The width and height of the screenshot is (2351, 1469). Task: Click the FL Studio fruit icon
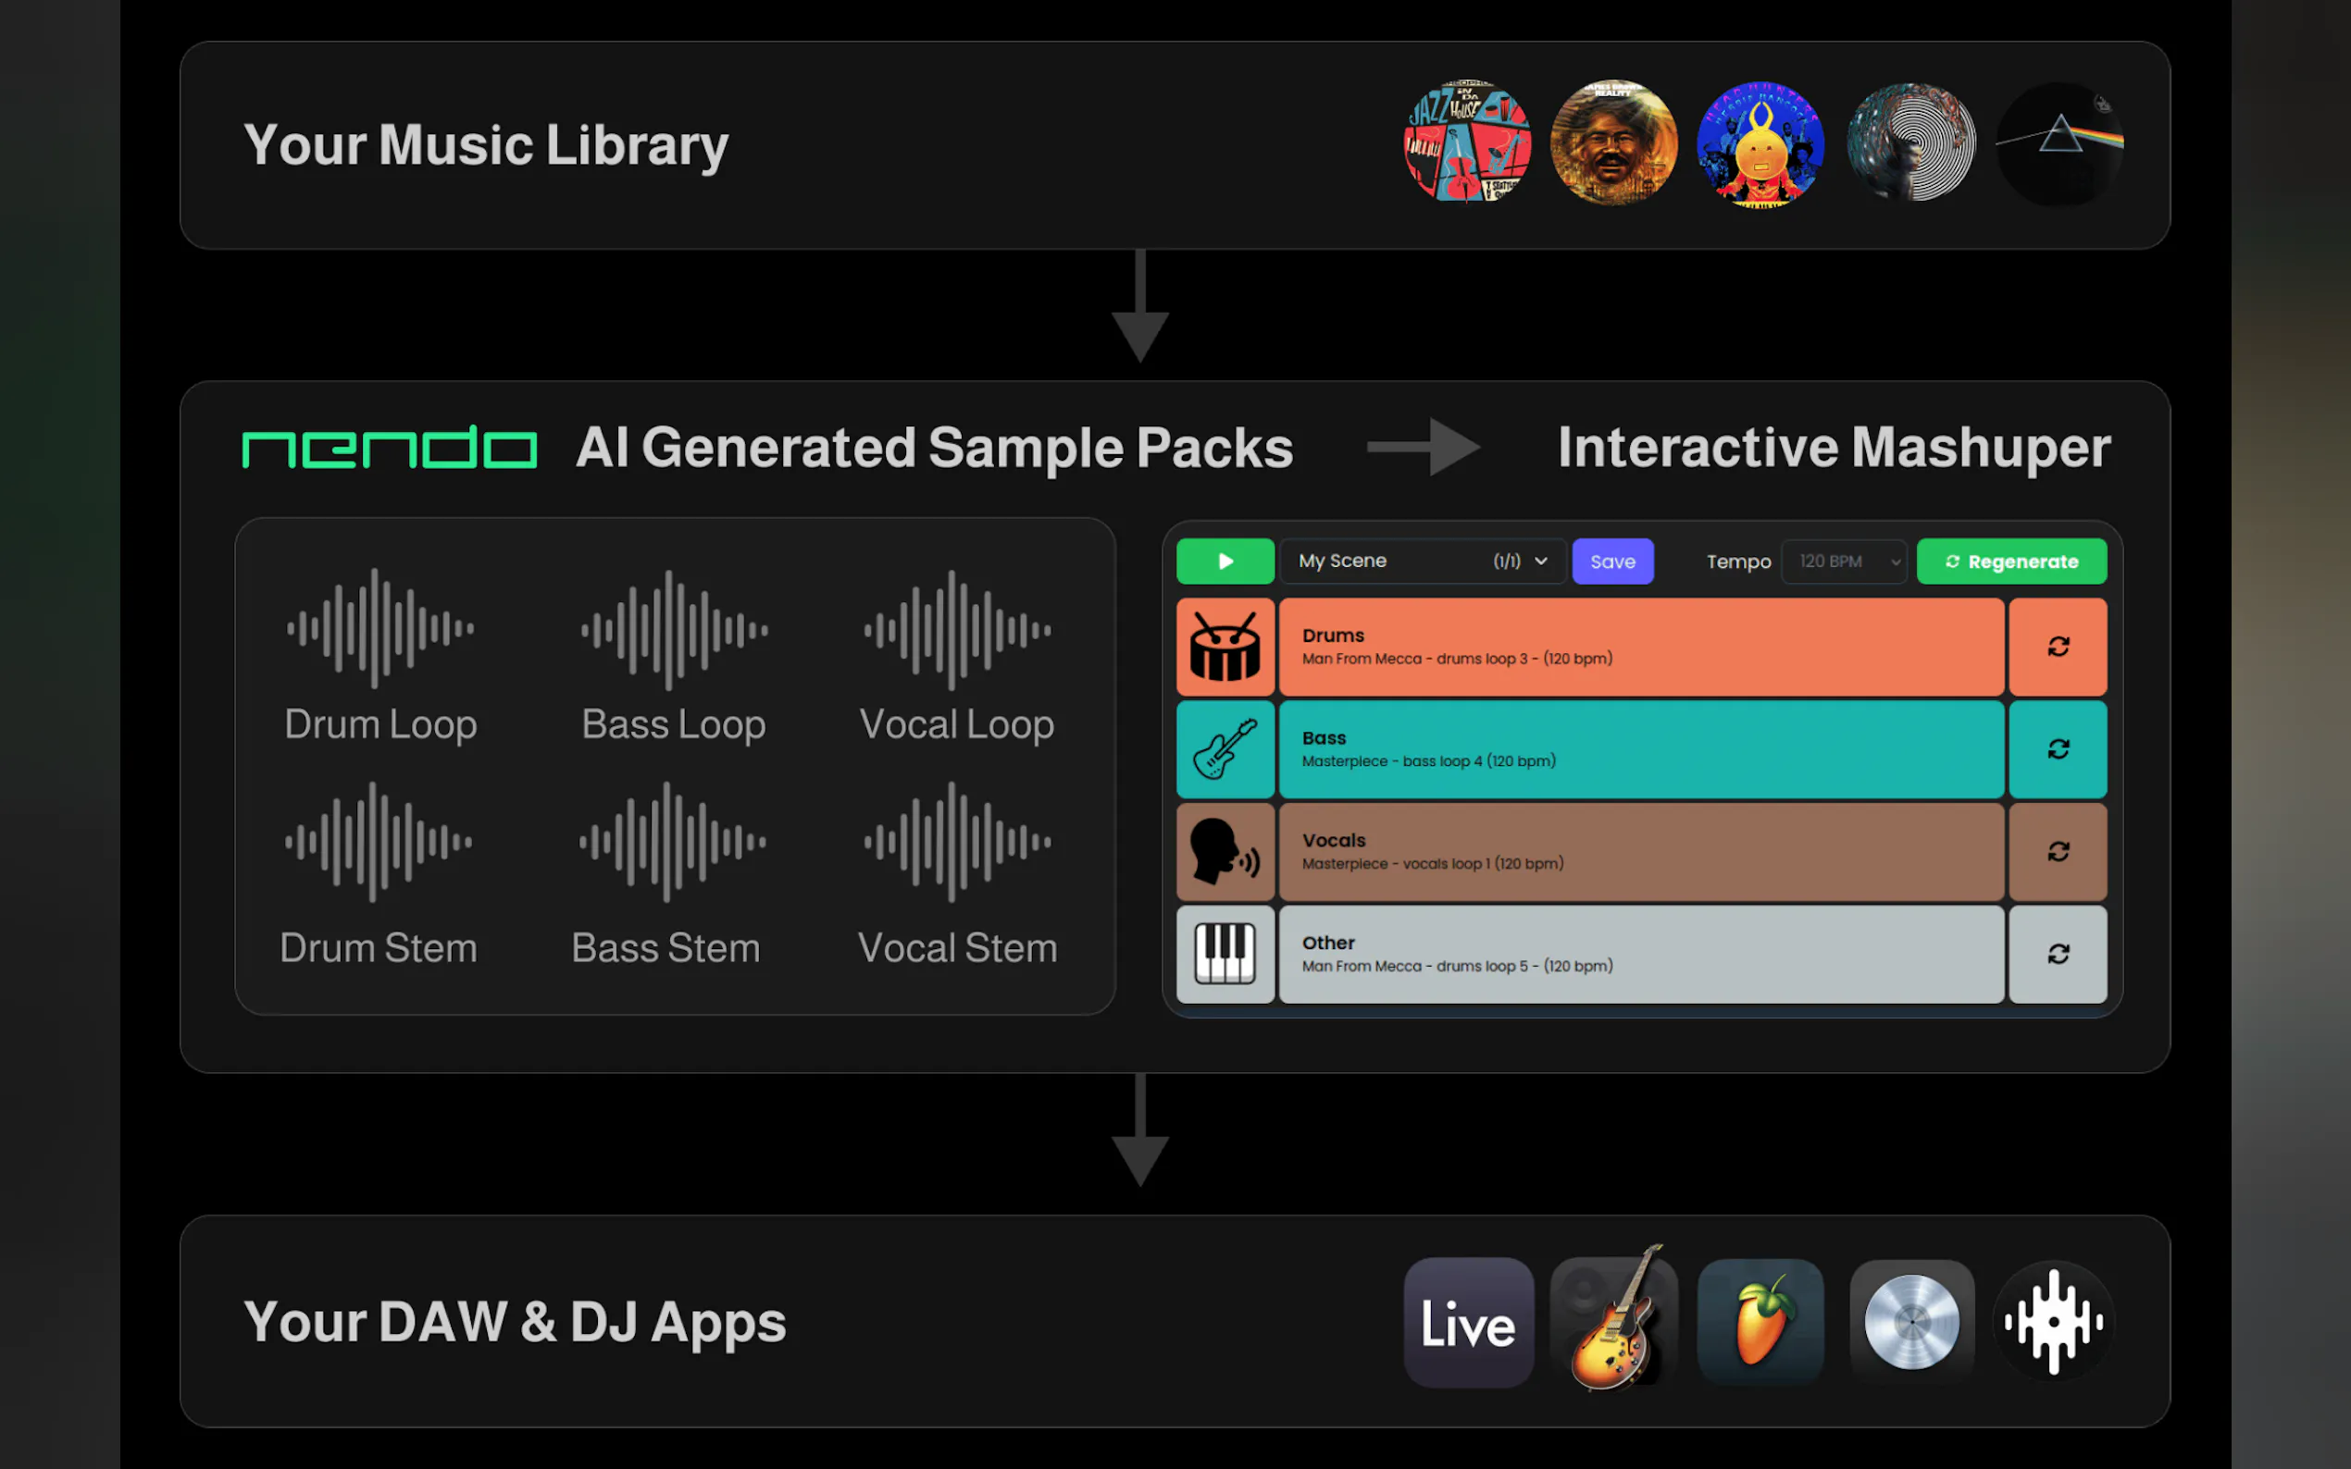pos(1760,1322)
